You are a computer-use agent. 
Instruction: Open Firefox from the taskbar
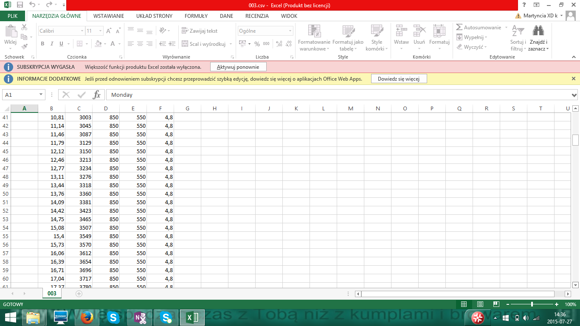[87, 317]
